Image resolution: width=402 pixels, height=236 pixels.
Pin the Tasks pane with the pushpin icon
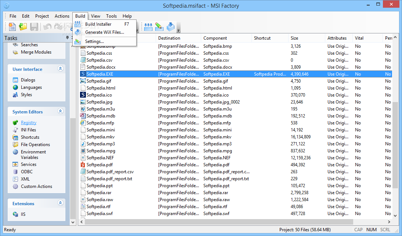(67, 38)
